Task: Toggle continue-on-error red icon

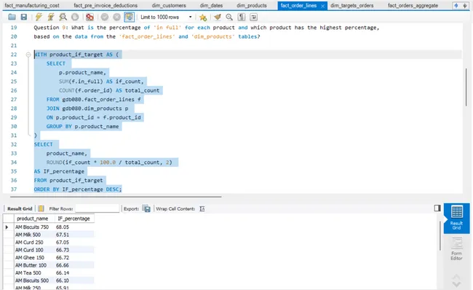Action: click(90, 17)
